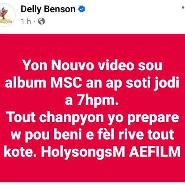
Task: Click the word 'AEFILM' in the post
Action: pyautogui.click(x=155, y=151)
